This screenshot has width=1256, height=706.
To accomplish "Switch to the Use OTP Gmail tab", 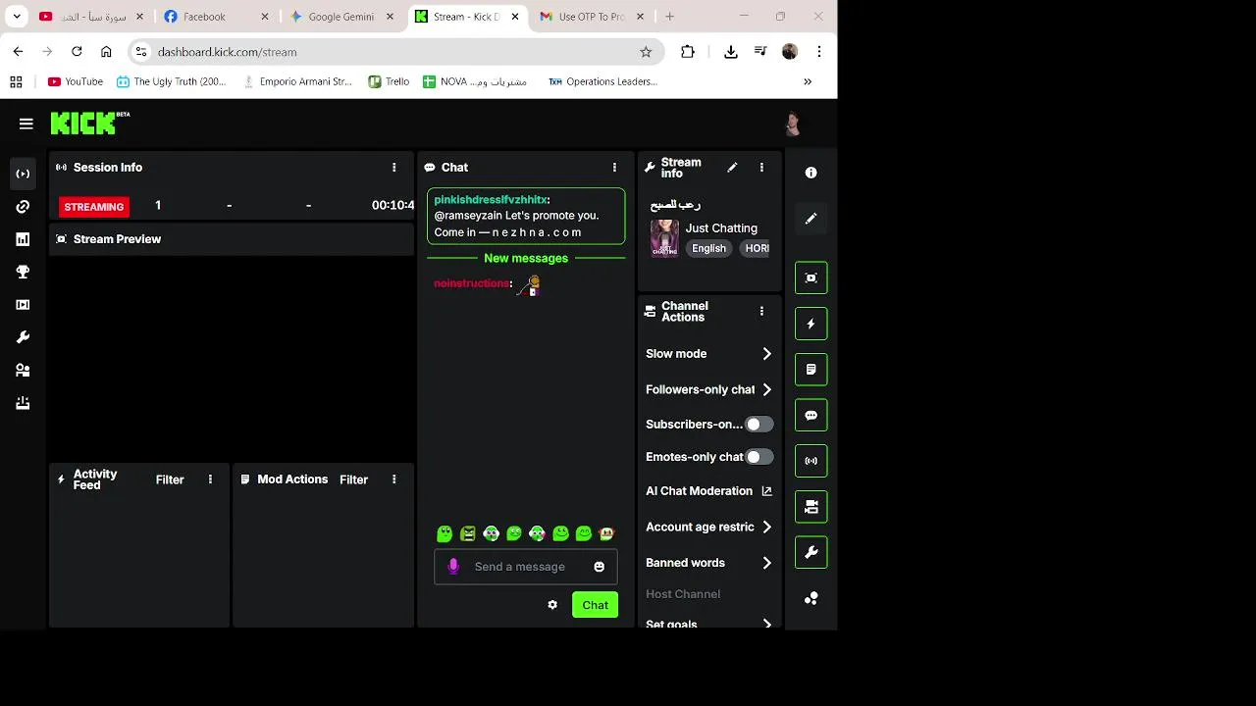I will (592, 17).
